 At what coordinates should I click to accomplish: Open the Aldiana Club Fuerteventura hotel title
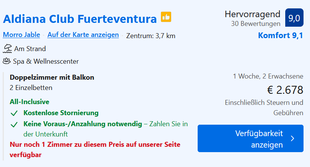80,19
